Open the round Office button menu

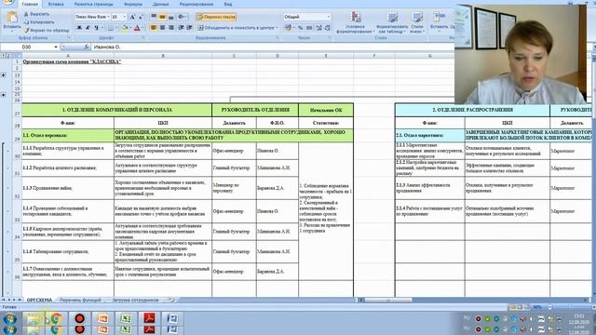point(8,3)
